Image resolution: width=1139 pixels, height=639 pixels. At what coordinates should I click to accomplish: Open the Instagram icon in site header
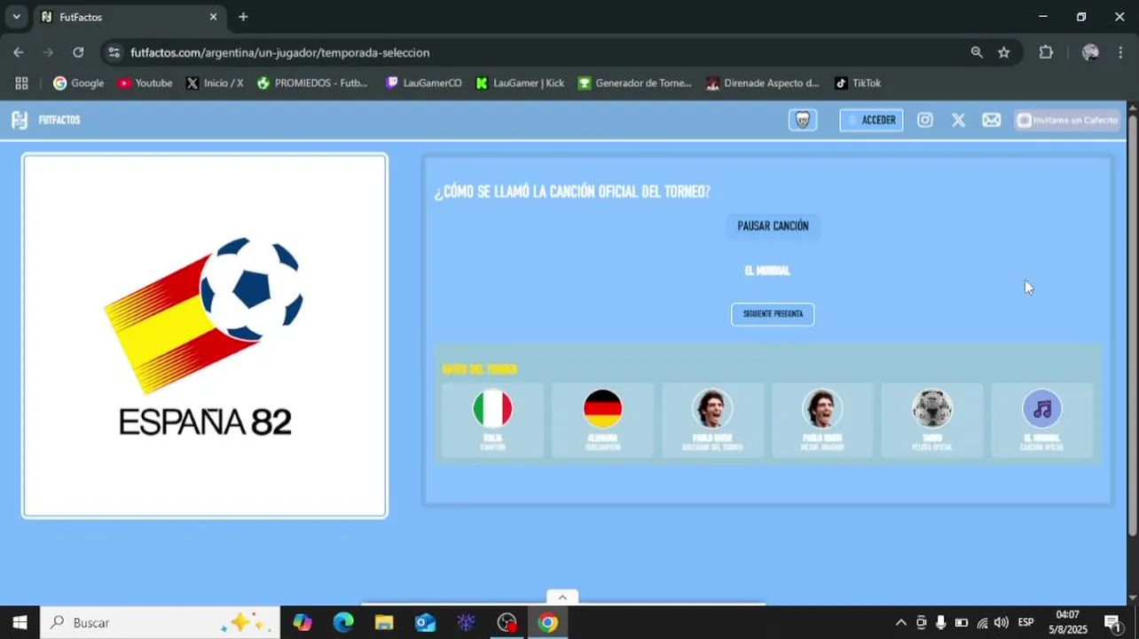(925, 120)
